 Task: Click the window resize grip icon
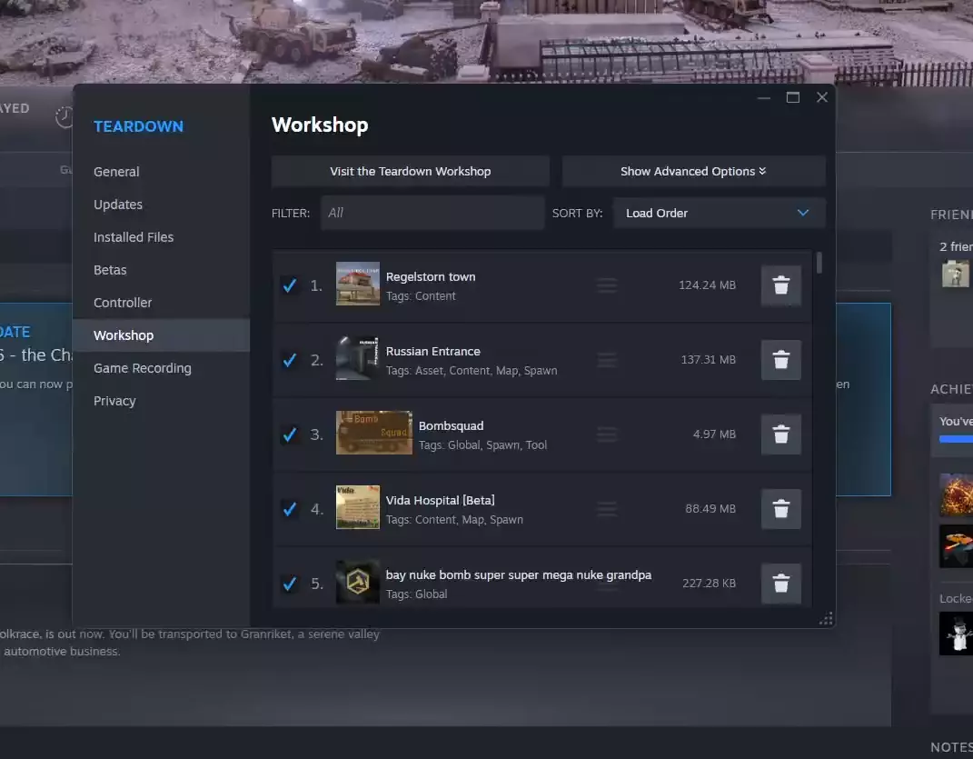(826, 618)
